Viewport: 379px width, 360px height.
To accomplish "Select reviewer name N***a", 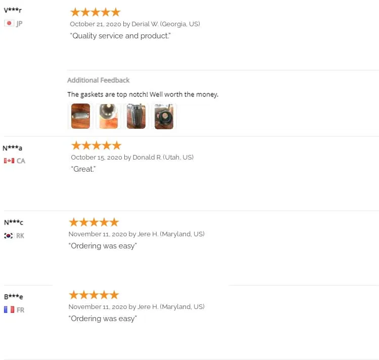I will point(13,148).
